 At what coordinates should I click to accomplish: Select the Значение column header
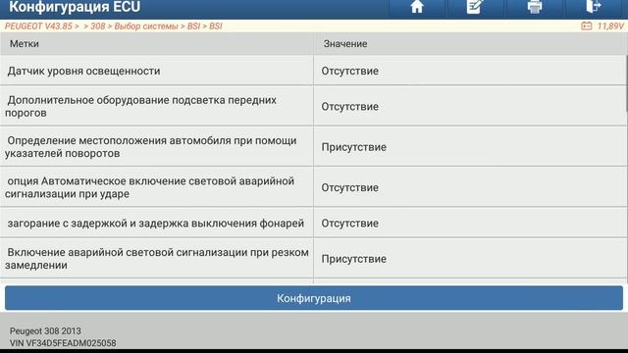pyautogui.click(x=345, y=43)
